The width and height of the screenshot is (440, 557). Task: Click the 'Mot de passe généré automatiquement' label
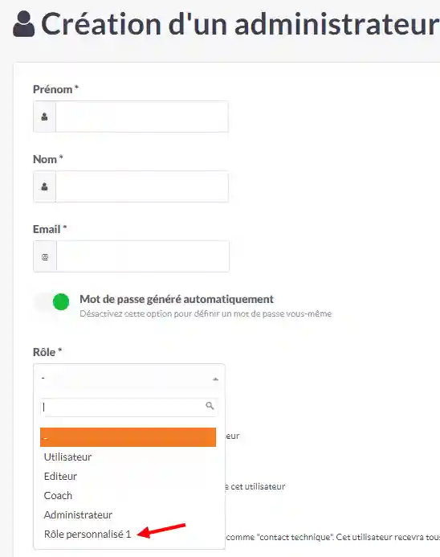[177, 299]
